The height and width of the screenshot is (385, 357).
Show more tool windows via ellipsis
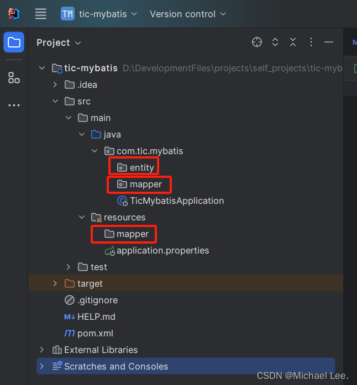tap(14, 106)
